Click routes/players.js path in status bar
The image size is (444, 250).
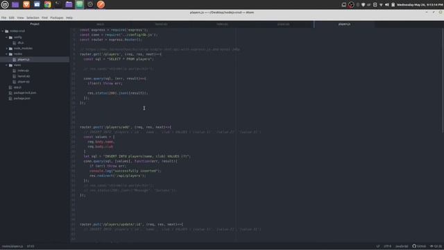click(12, 246)
